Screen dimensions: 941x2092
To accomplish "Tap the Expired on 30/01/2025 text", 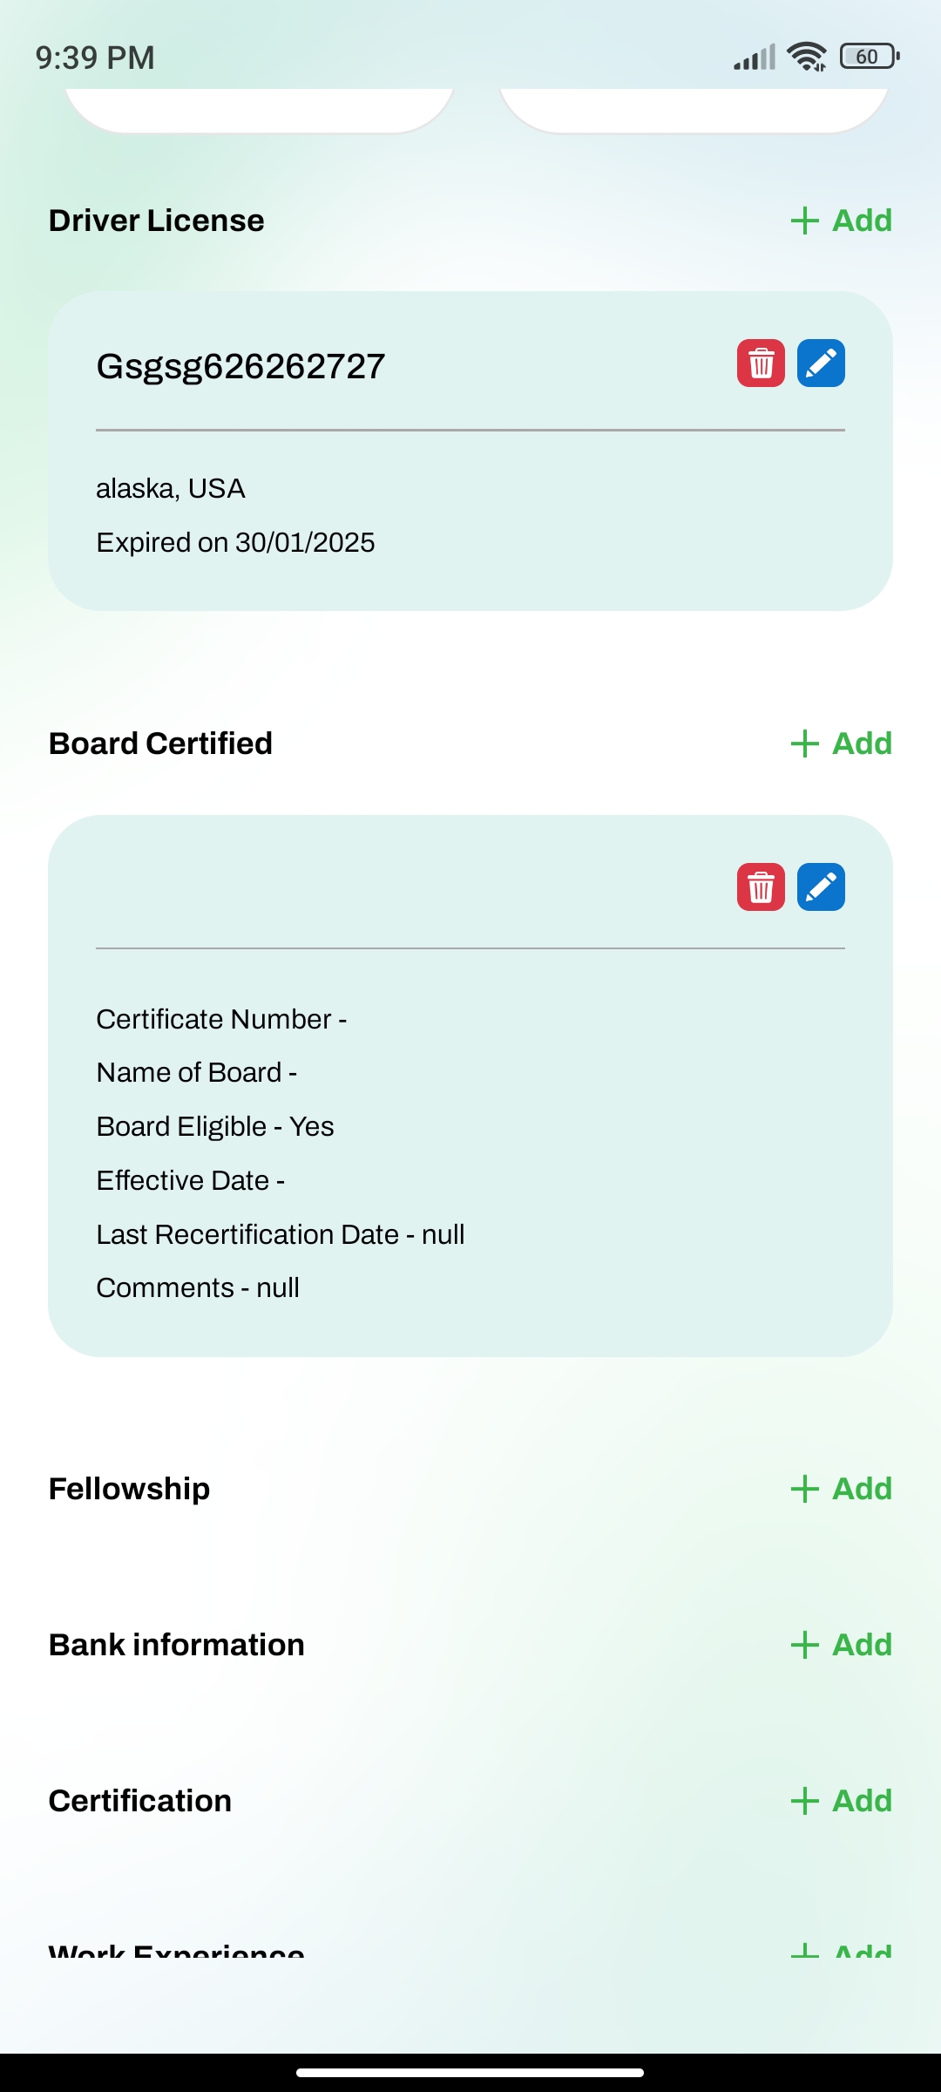I will point(235,542).
